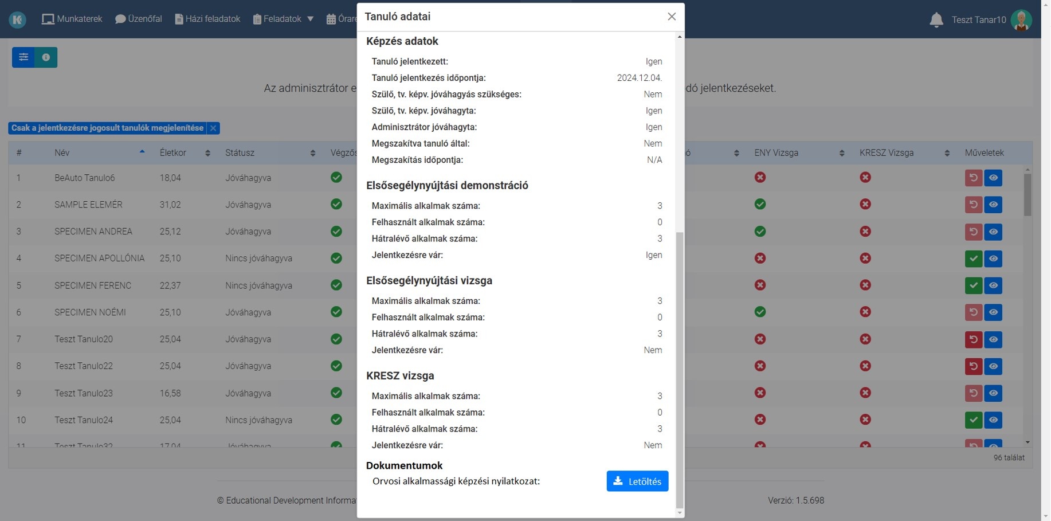Click the Műveletek column header
This screenshot has height=521, width=1051.
pyautogui.click(x=985, y=153)
